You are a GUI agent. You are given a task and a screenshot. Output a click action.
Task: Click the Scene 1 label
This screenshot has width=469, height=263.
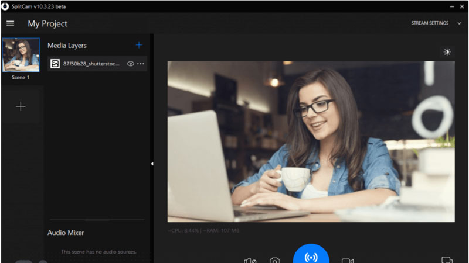(x=21, y=78)
